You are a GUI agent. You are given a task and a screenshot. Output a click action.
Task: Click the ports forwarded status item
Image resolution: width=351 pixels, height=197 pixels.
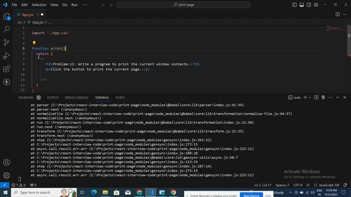click(x=33, y=185)
